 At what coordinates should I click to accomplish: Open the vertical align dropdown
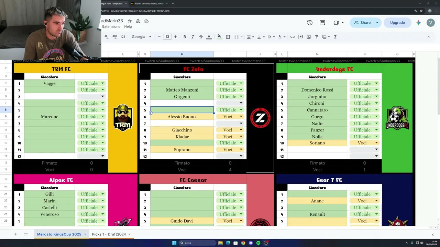261,37
